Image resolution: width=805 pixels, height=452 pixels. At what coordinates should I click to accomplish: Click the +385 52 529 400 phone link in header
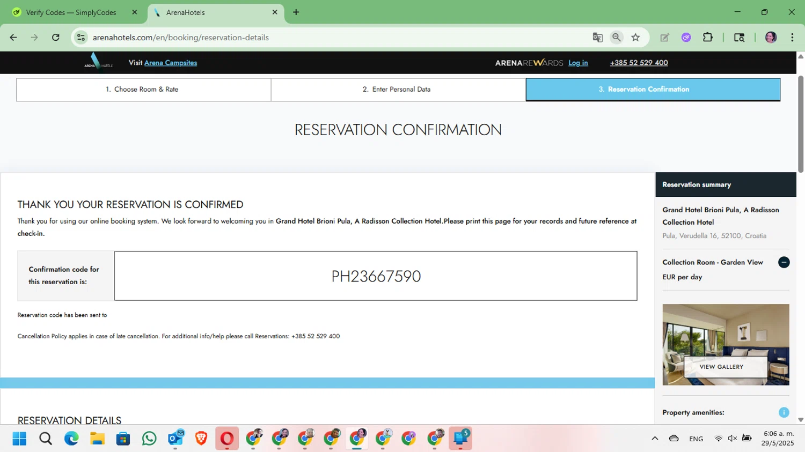tap(639, 63)
